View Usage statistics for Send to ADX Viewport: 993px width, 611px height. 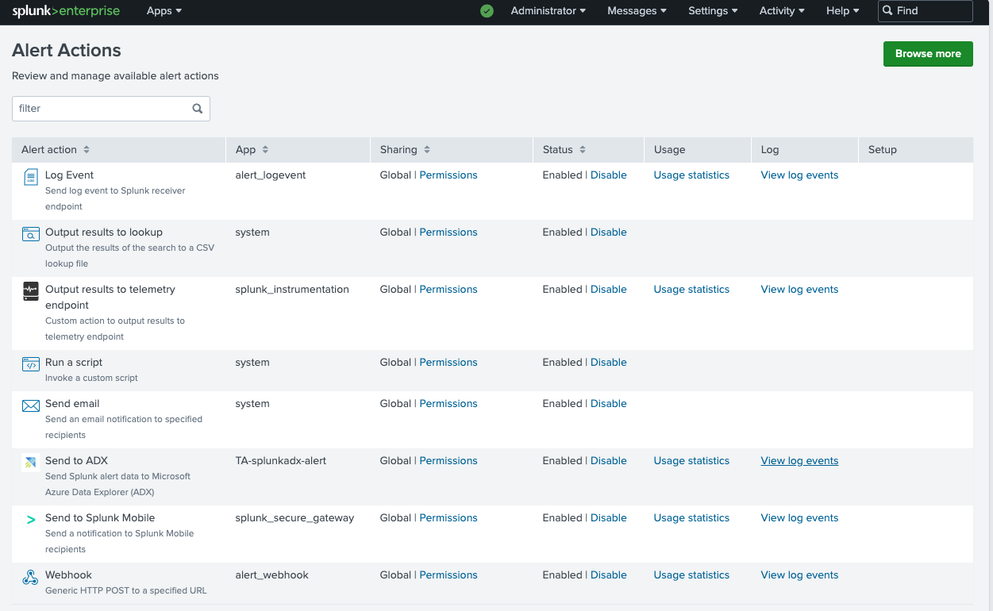tap(691, 461)
